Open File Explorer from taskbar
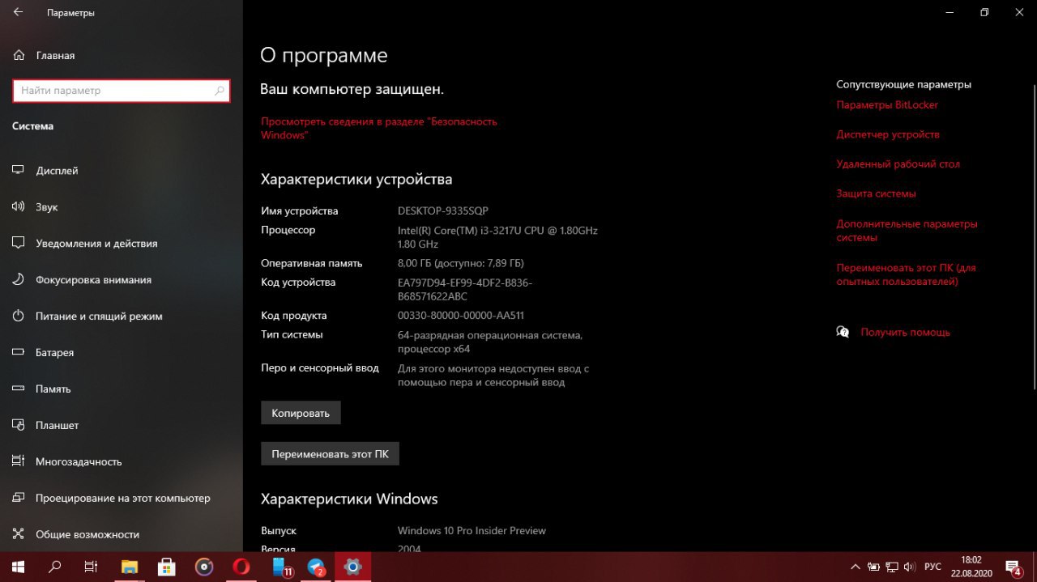 click(130, 567)
